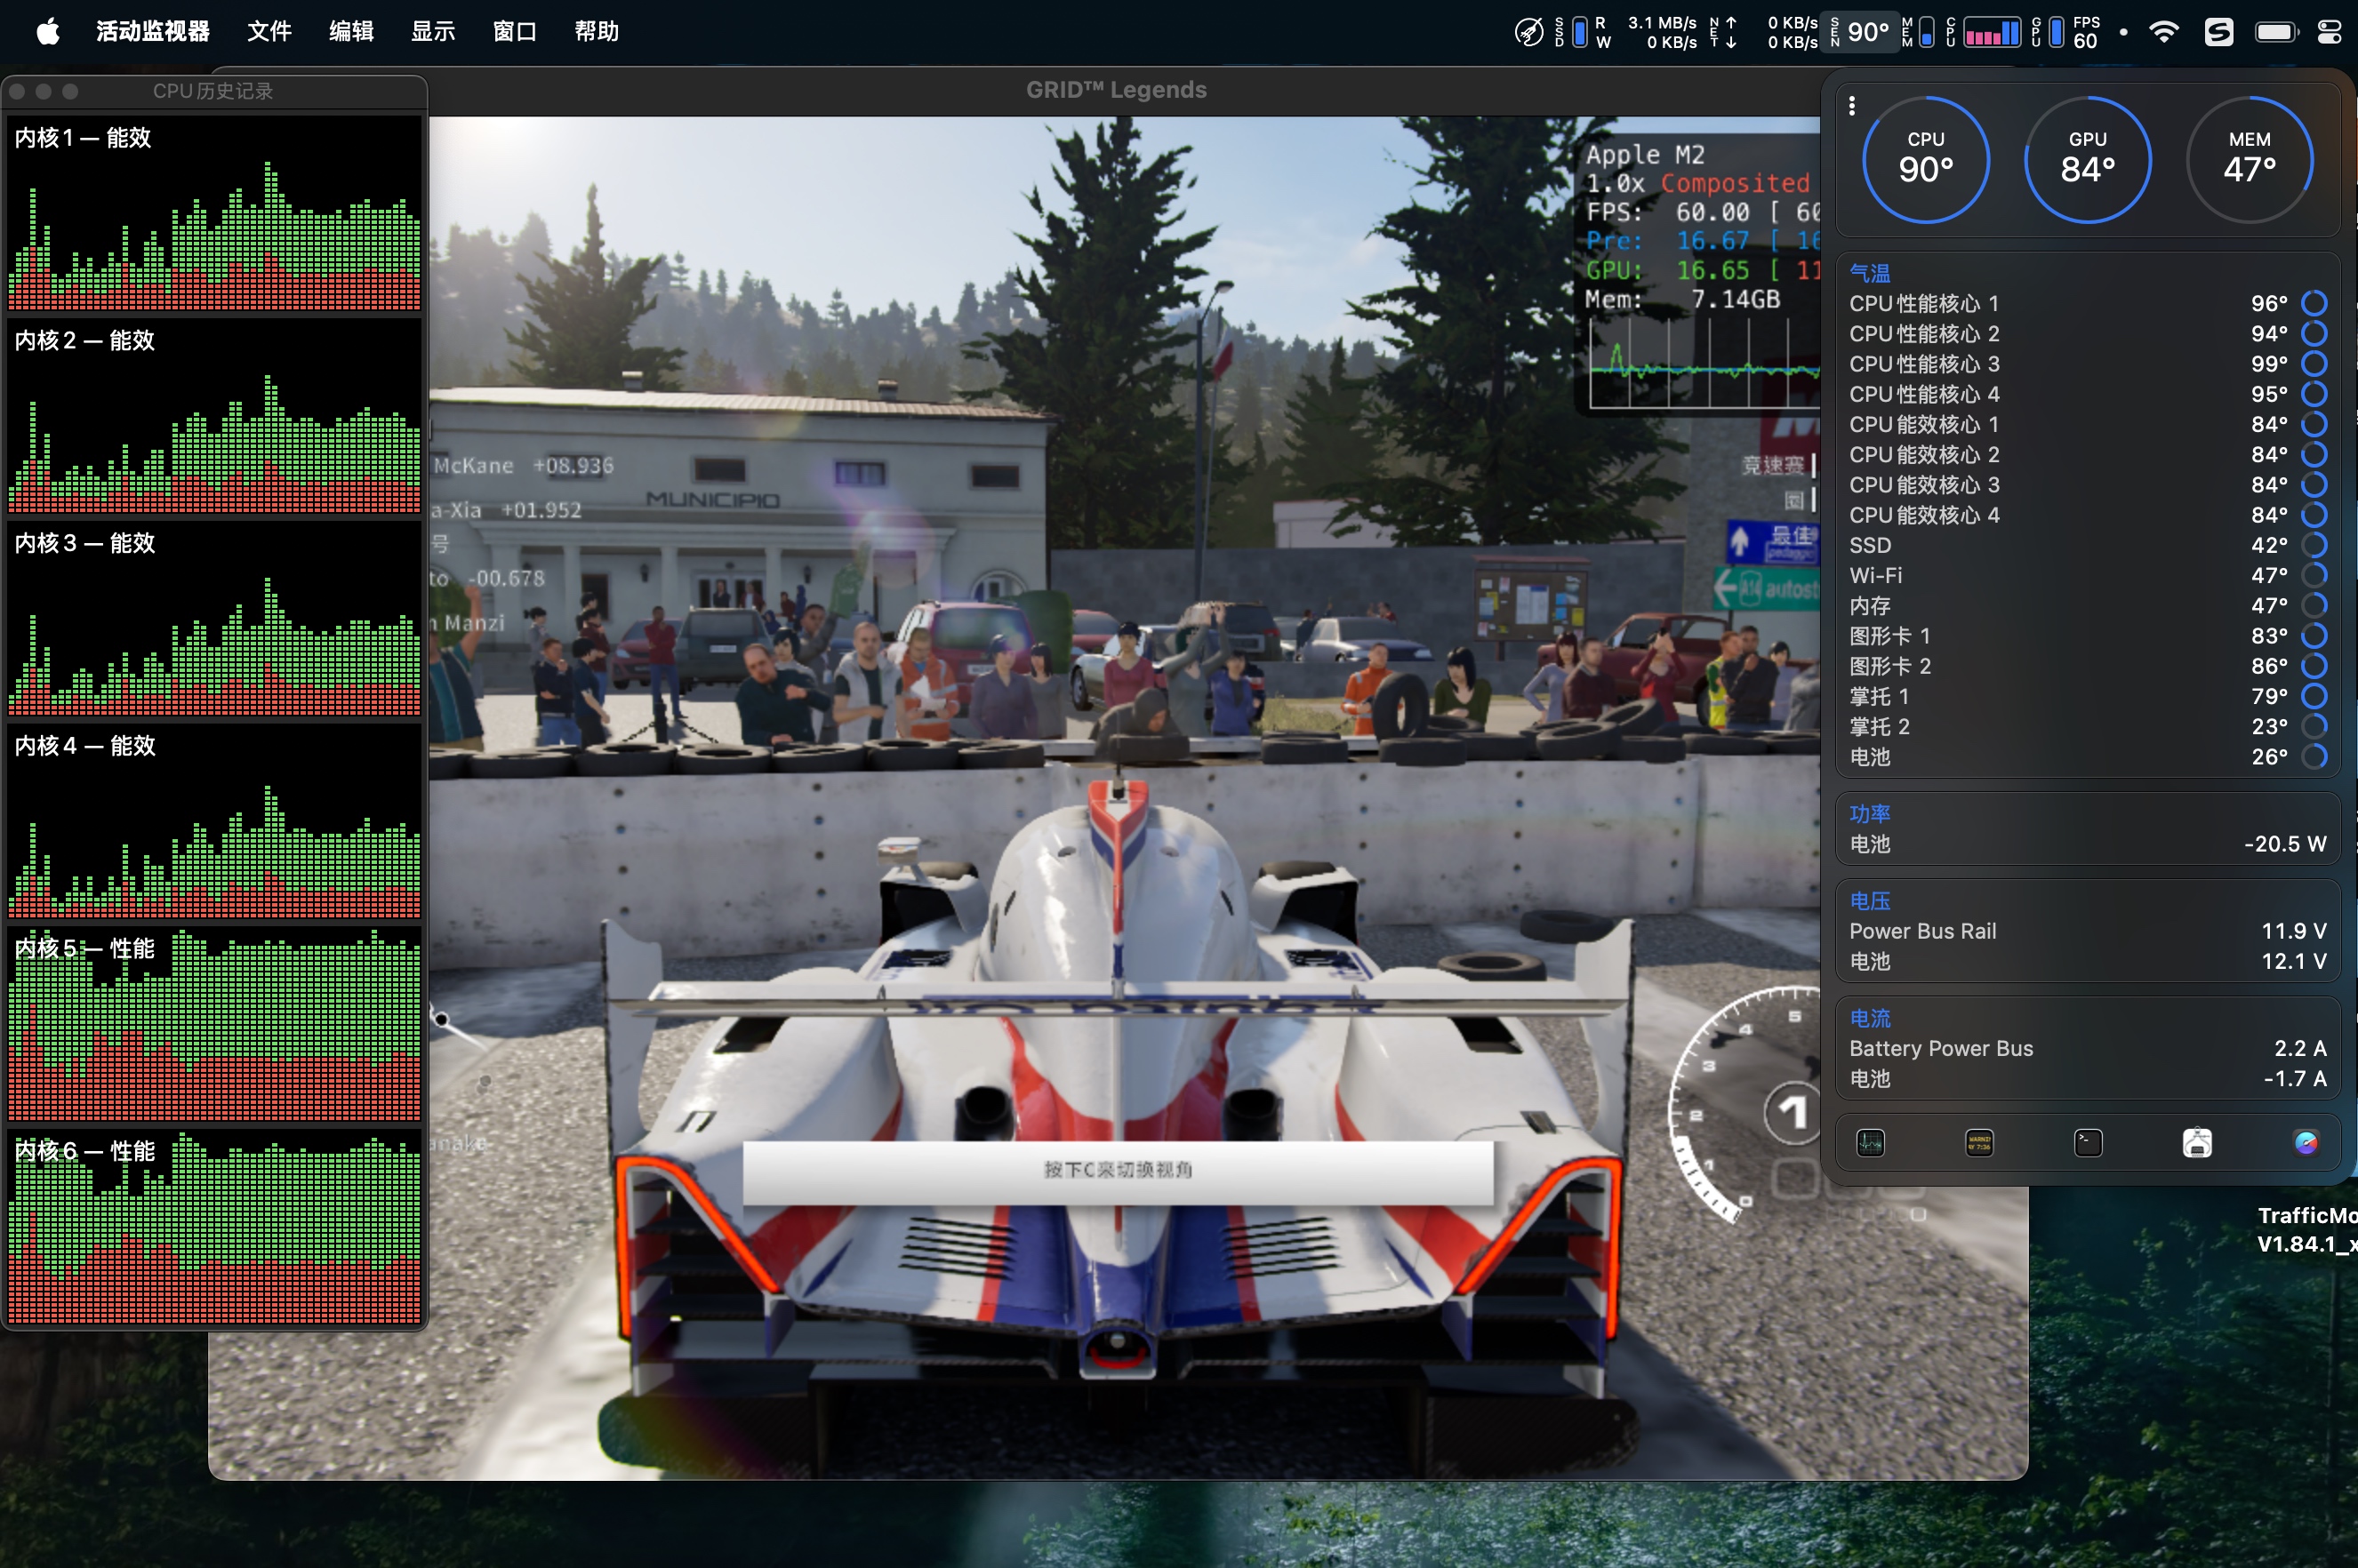Click the CPU历史记录 window title
Image resolution: width=2358 pixels, height=1568 pixels.
(x=213, y=91)
